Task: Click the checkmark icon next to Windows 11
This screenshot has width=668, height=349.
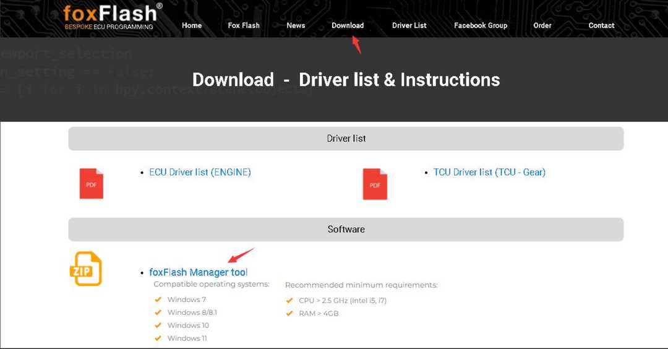Action: click(158, 338)
